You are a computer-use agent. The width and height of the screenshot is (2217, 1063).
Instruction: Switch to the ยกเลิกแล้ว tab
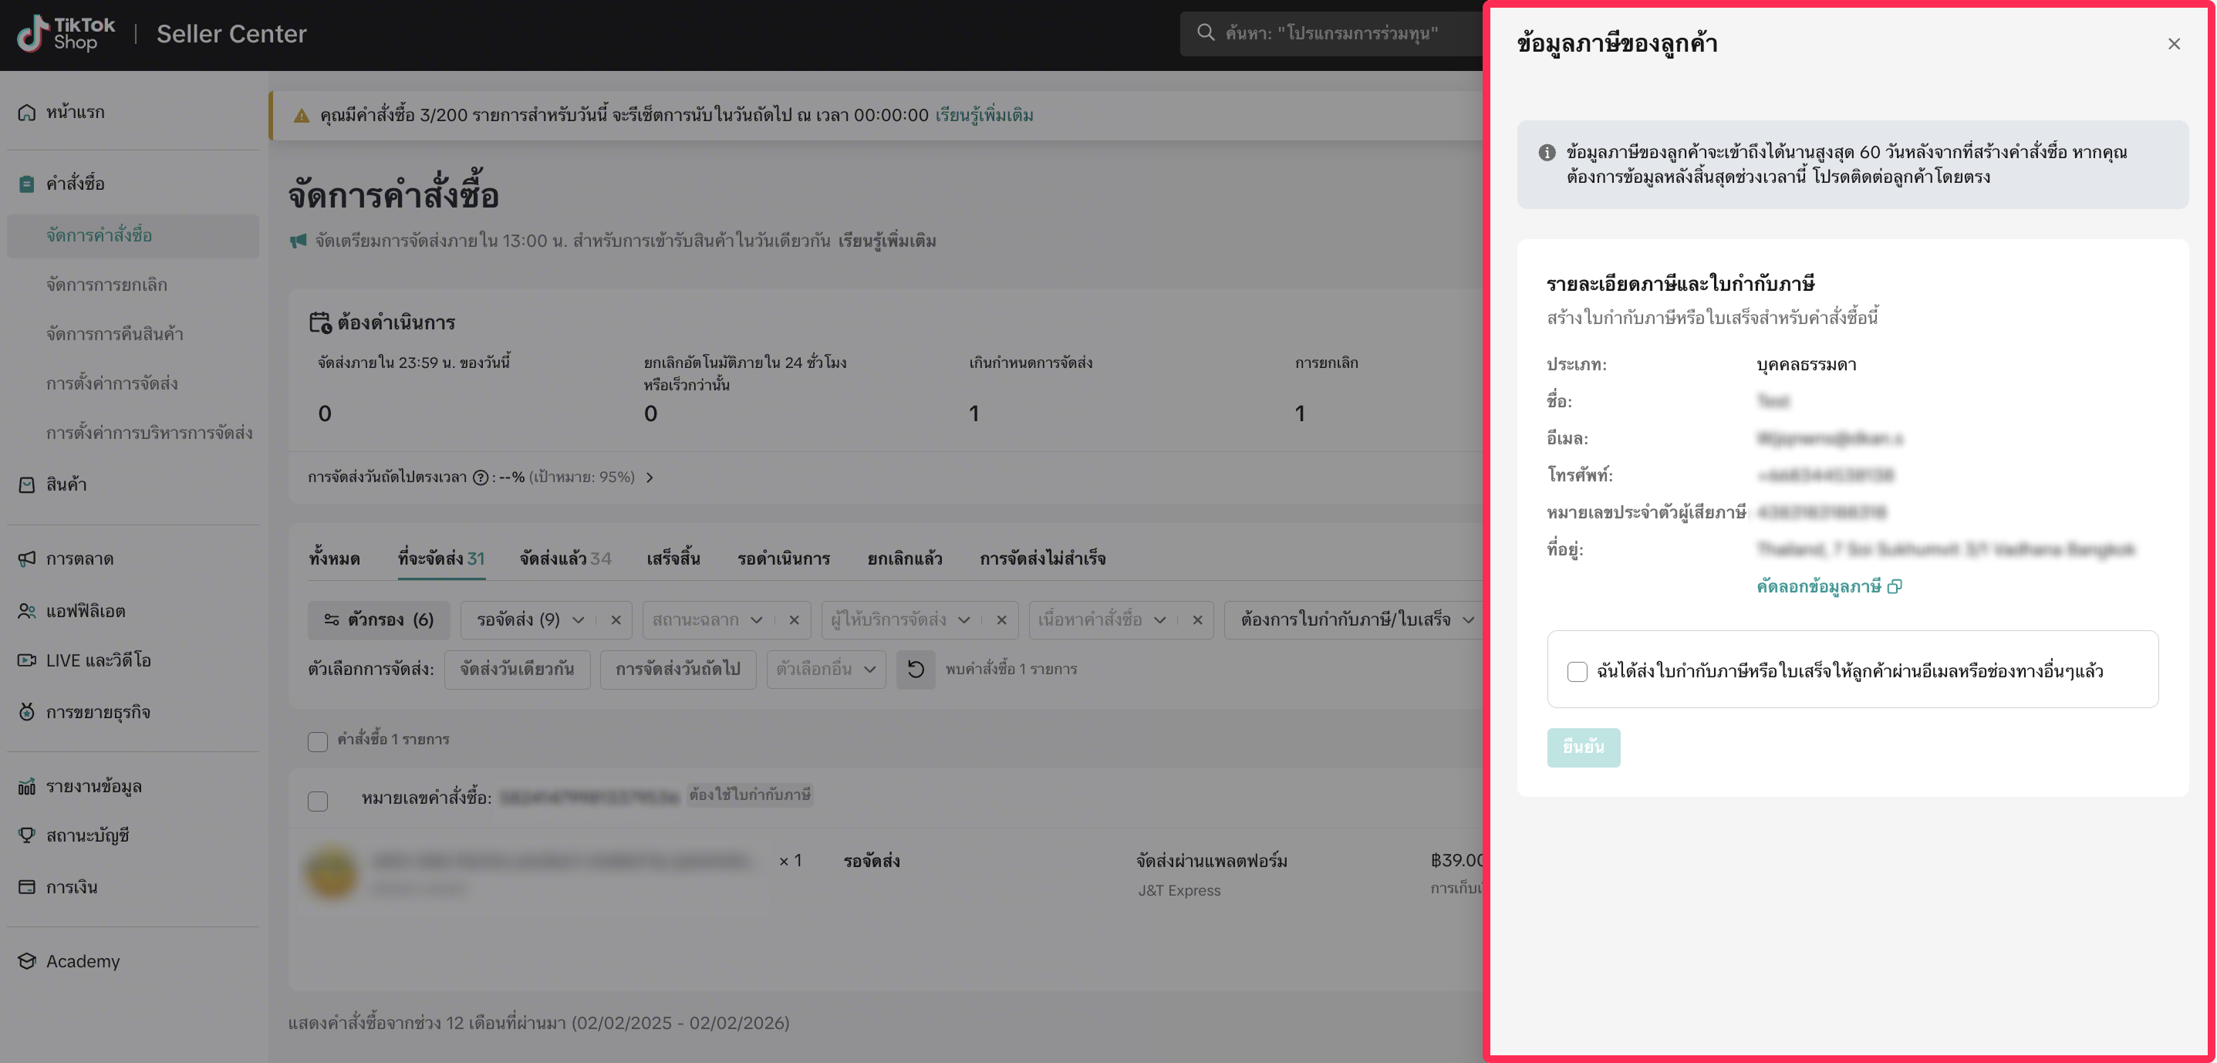tap(903, 558)
